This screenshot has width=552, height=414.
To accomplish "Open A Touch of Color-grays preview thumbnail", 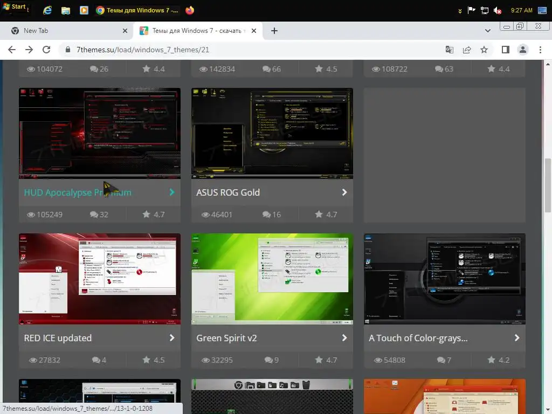I will 445,279.
